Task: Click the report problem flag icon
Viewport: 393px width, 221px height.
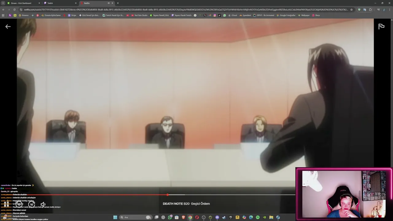Action: coord(381,27)
